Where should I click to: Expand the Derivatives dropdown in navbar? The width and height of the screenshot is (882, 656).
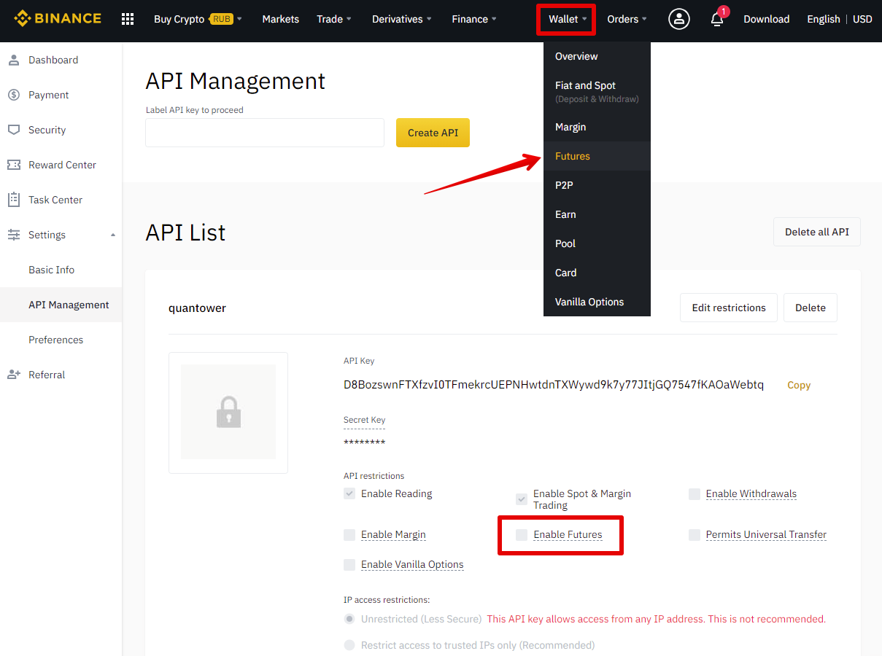click(401, 19)
